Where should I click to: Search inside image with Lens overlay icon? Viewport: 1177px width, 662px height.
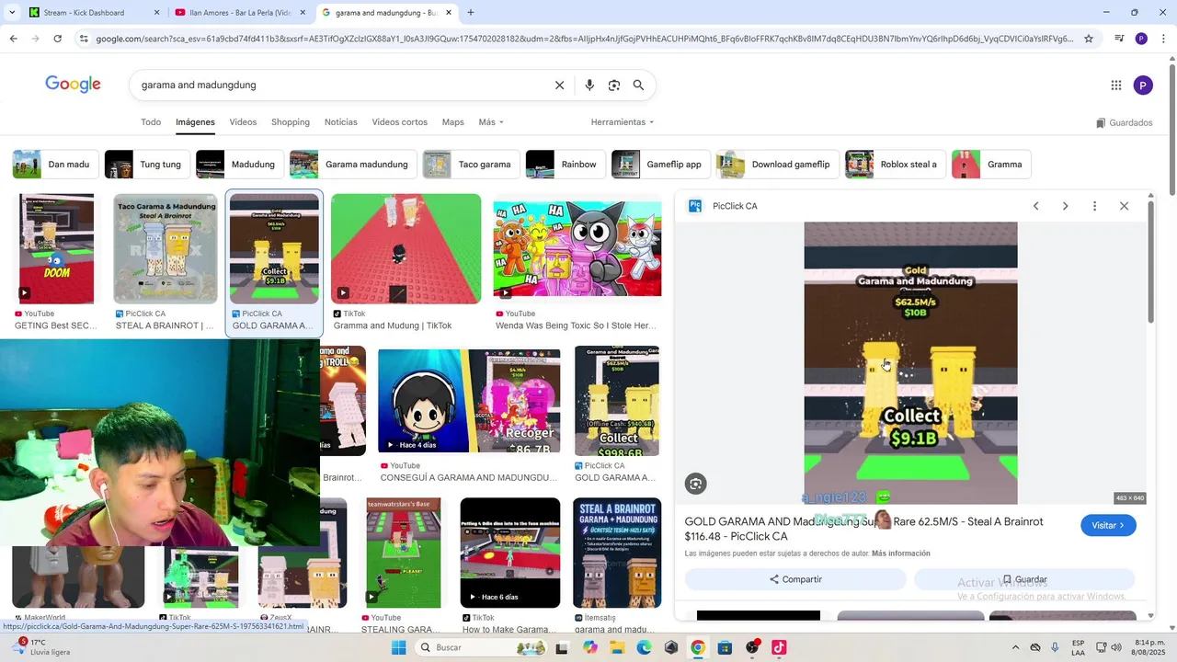[x=696, y=484]
